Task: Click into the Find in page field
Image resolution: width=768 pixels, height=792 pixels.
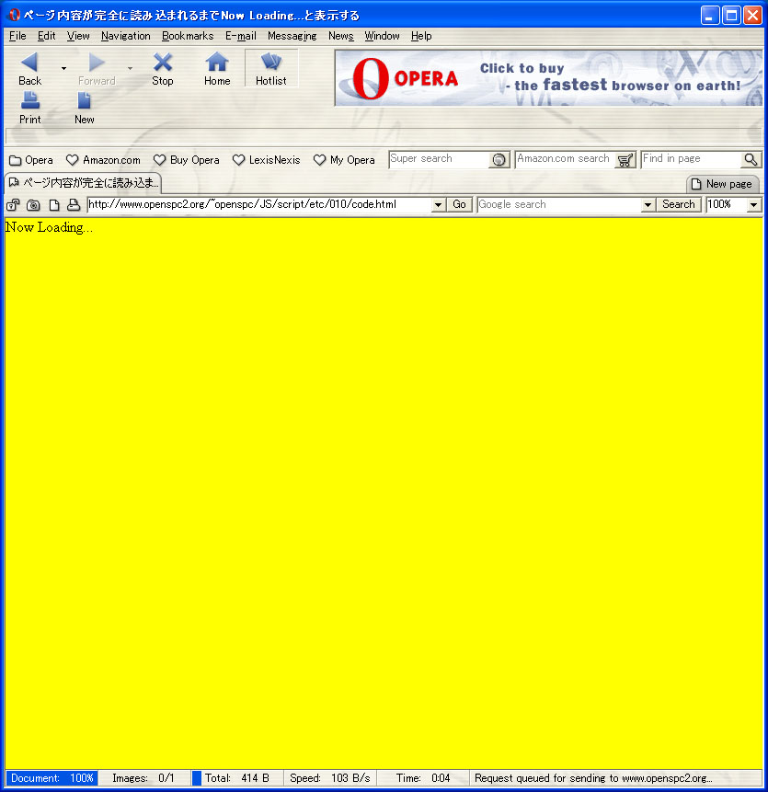Action: click(x=692, y=159)
